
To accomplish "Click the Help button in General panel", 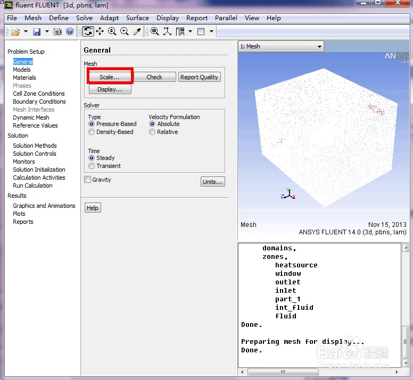I will pos(93,208).
